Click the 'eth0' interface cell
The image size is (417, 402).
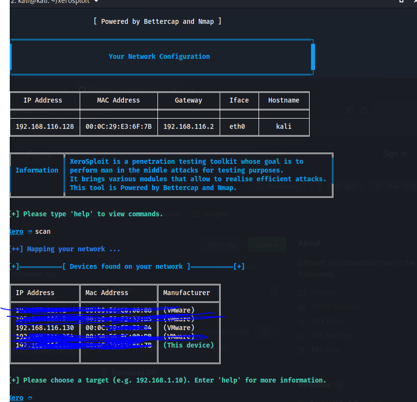237,127
